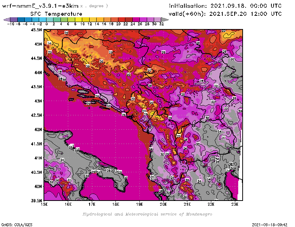Select the '2021-09-18-09:42' timestamp
Viewport: 295px width, 227px height.
[x=270, y=225]
